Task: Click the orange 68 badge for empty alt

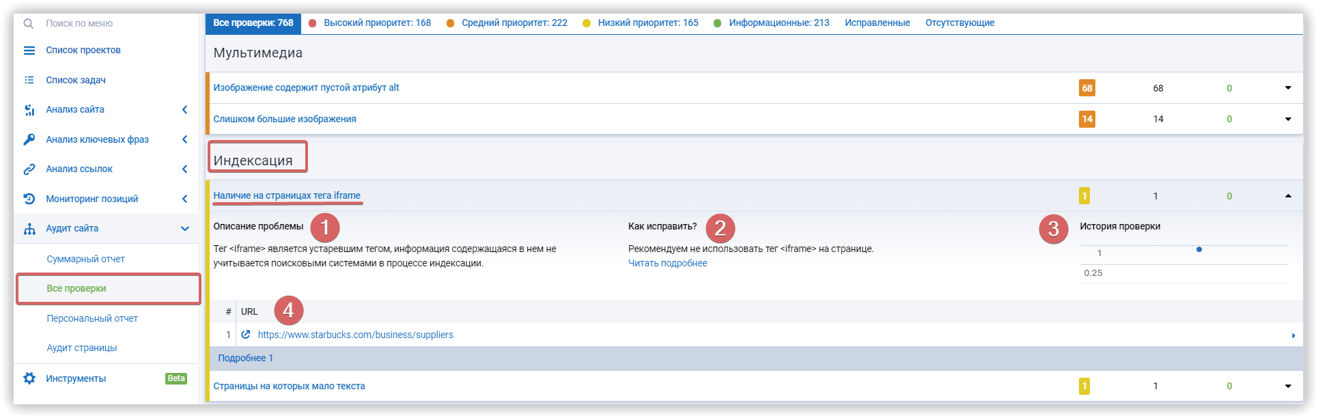Action: pos(1087,88)
